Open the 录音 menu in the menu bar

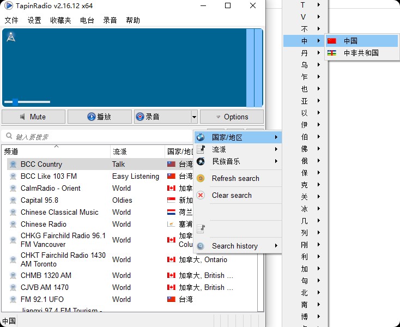tap(110, 20)
